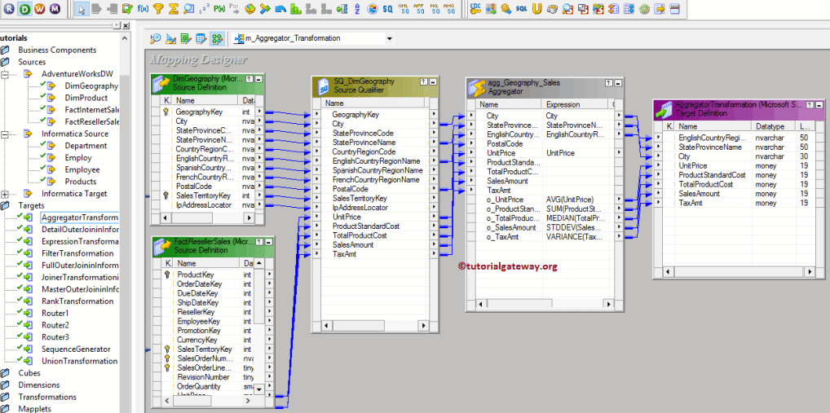This screenshot has width=830, height=413.
Task: Add a Sorter A-Z transformation
Action: pyautogui.click(x=357, y=8)
